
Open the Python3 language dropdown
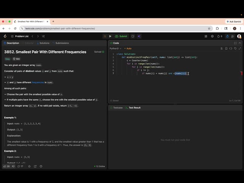click(x=115, y=48)
